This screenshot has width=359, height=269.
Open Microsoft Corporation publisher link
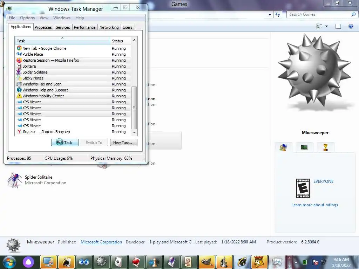(101, 242)
